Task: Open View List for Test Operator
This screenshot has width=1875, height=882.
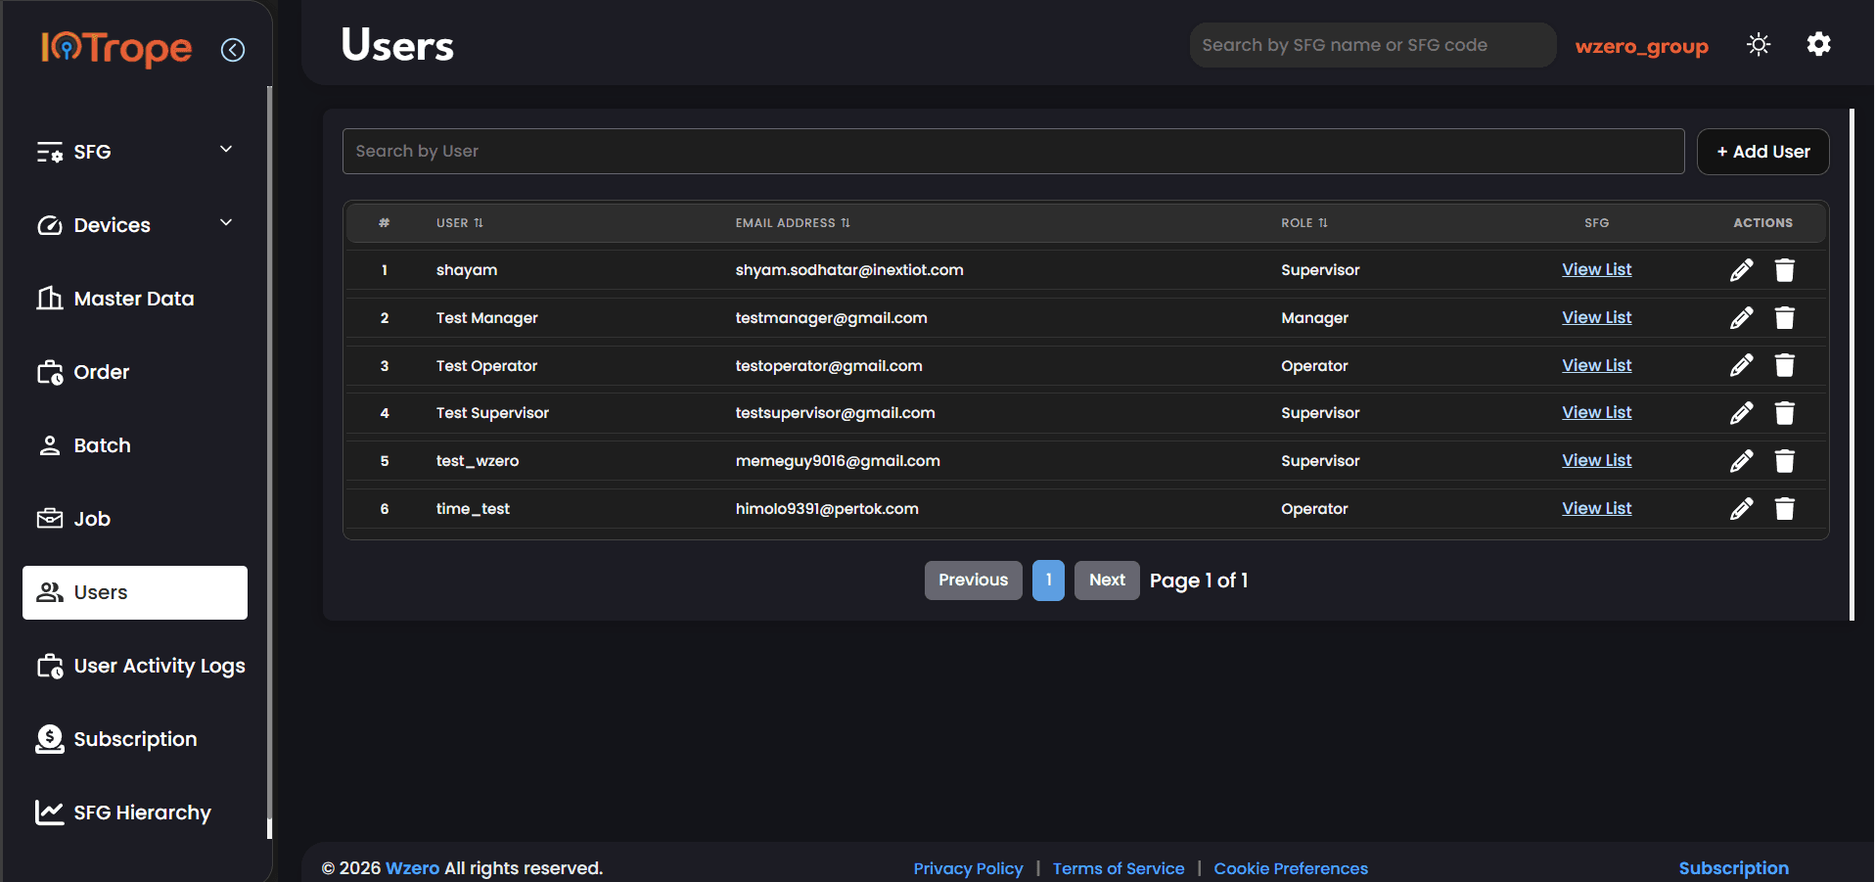Action: 1596,365
